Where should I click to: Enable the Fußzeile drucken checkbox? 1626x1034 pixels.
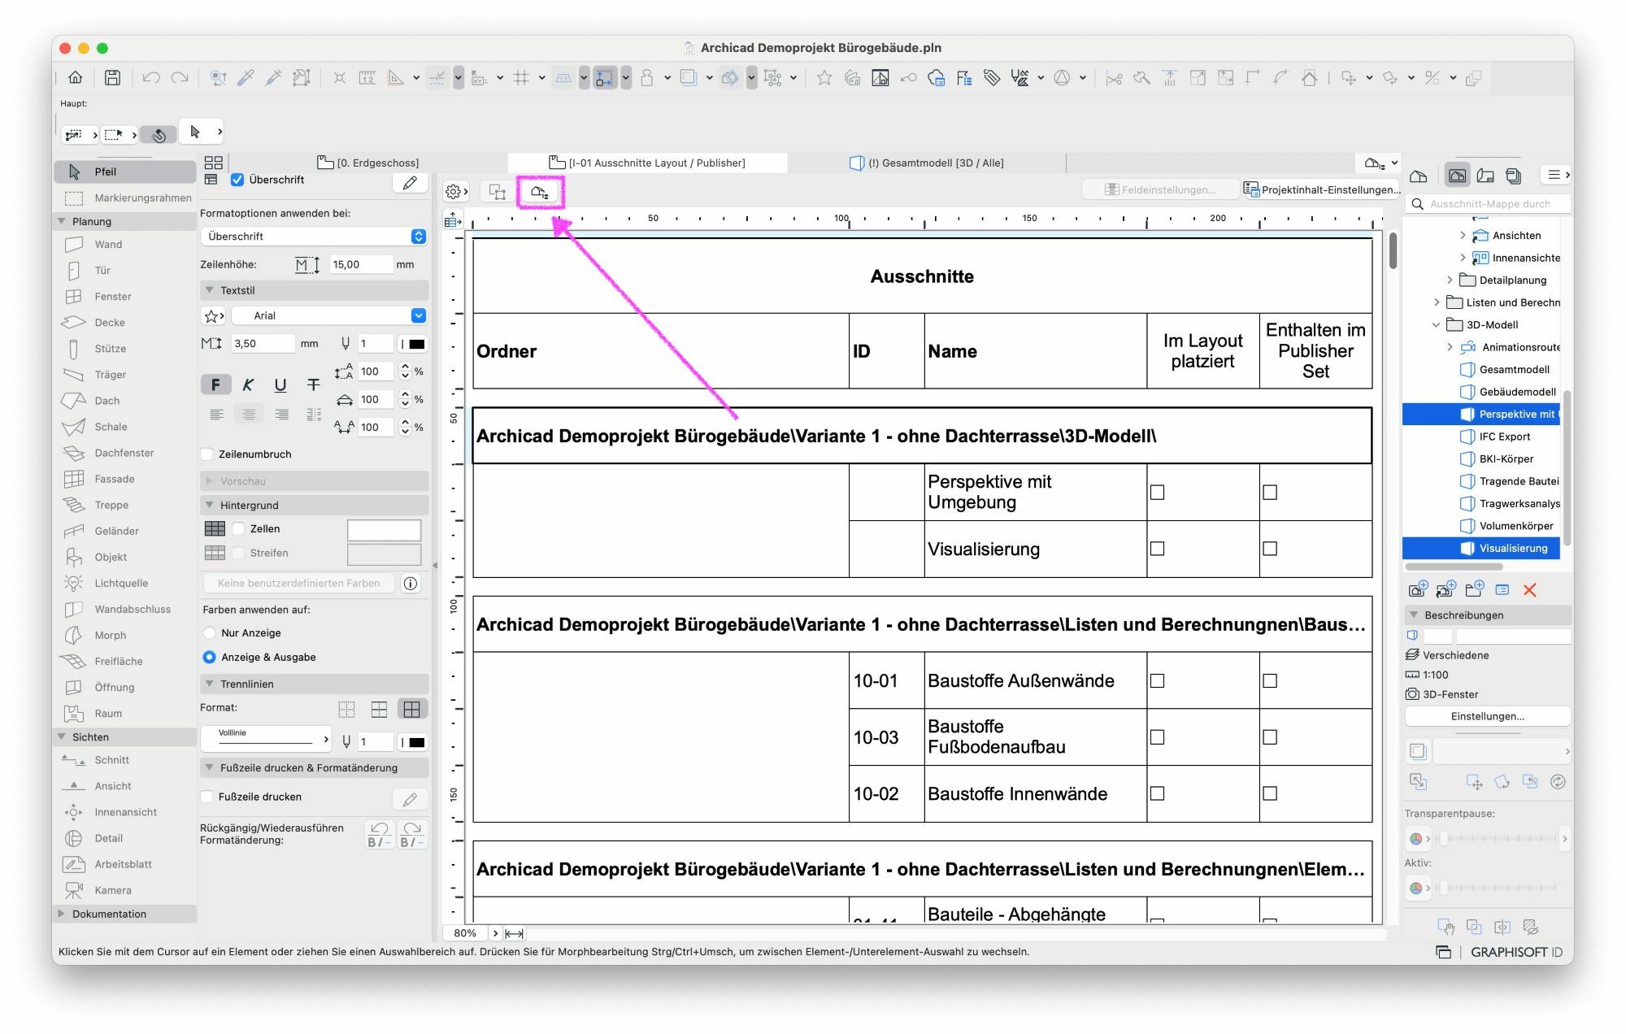point(207,797)
